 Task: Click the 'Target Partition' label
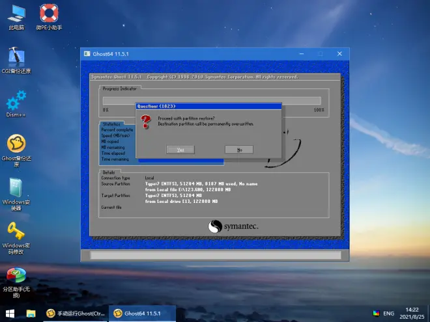click(x=115, y=196)
